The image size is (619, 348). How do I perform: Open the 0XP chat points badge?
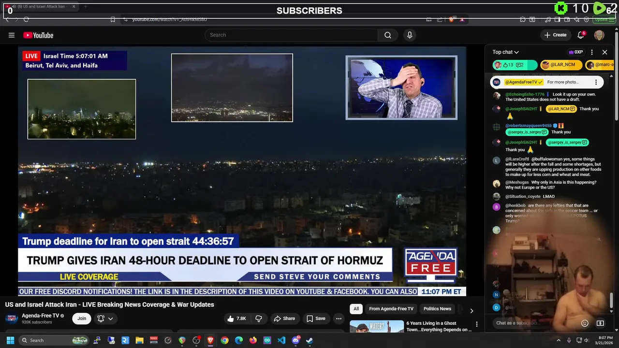[x=575, y=52]
